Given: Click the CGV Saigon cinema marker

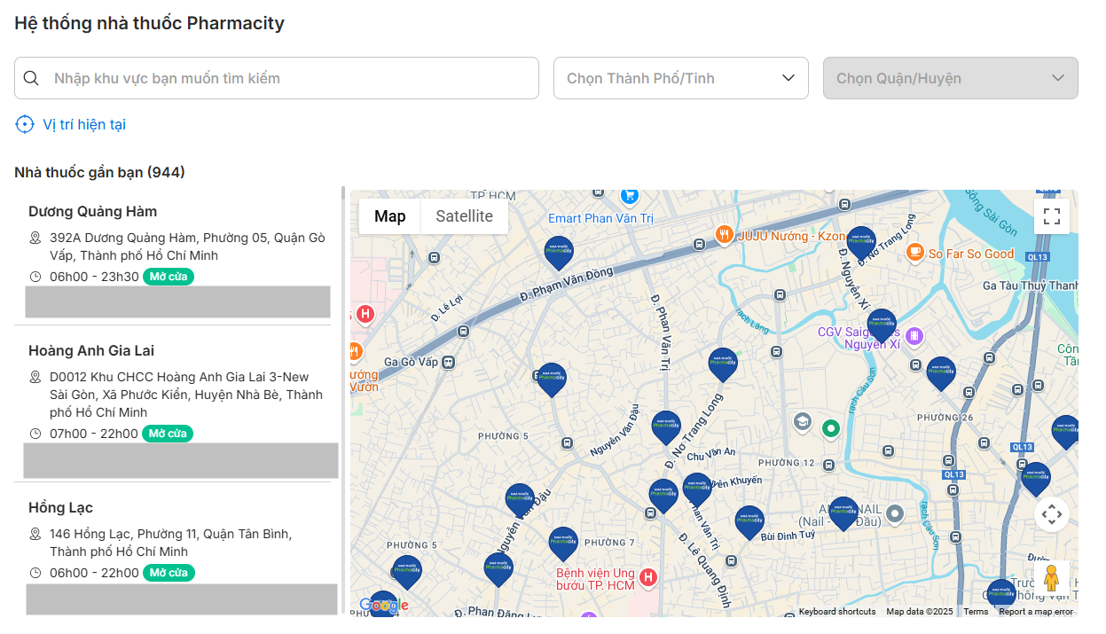Looking at the screenshot, I should click(x=914, y=337).
